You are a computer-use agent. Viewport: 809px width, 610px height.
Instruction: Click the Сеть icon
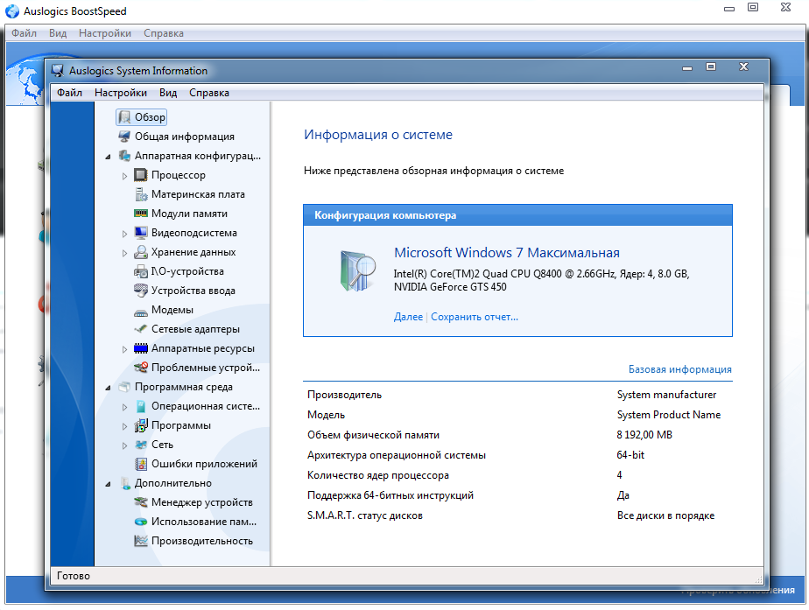[141, 445]
